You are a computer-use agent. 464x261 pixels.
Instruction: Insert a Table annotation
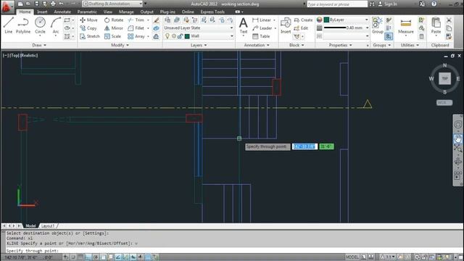click(x=261, y=36)
